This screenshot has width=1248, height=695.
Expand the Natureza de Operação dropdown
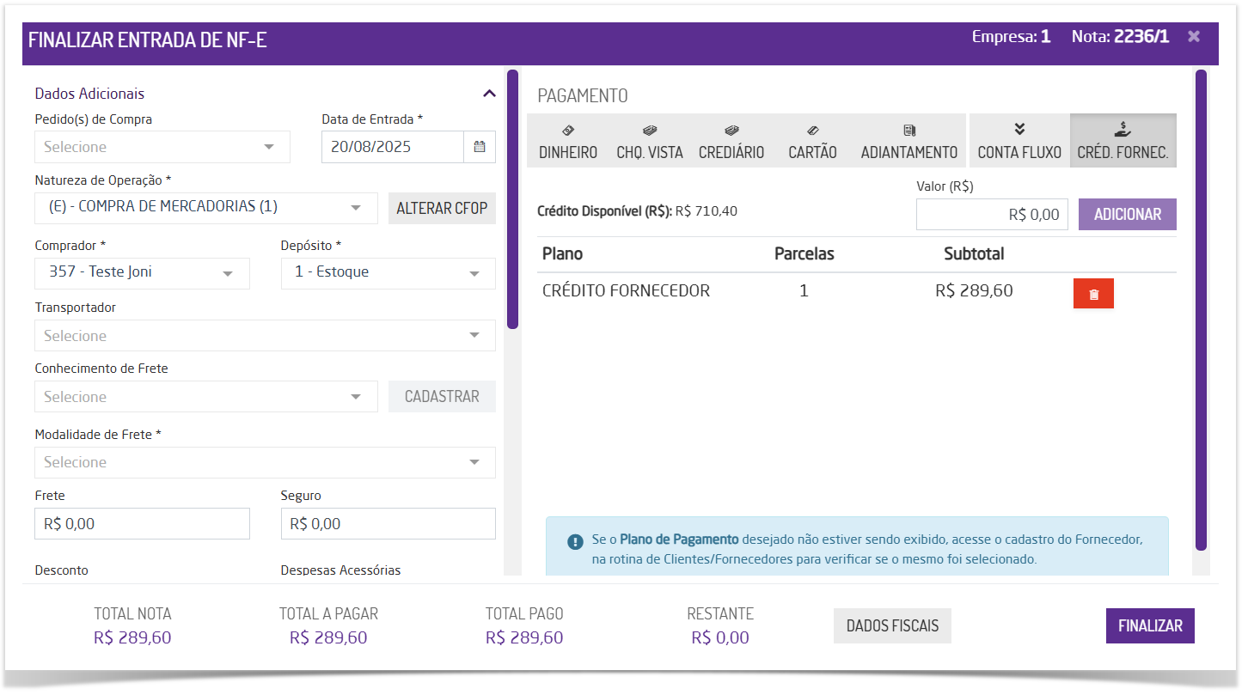pos(206,207)
